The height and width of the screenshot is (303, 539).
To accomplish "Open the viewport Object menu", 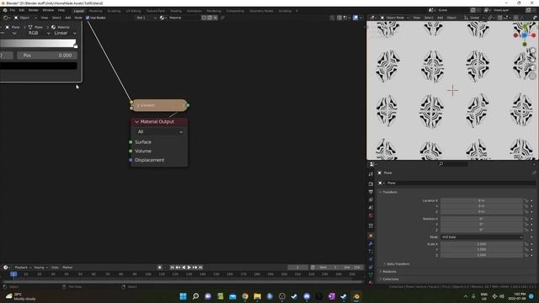I will click(451, 18).
